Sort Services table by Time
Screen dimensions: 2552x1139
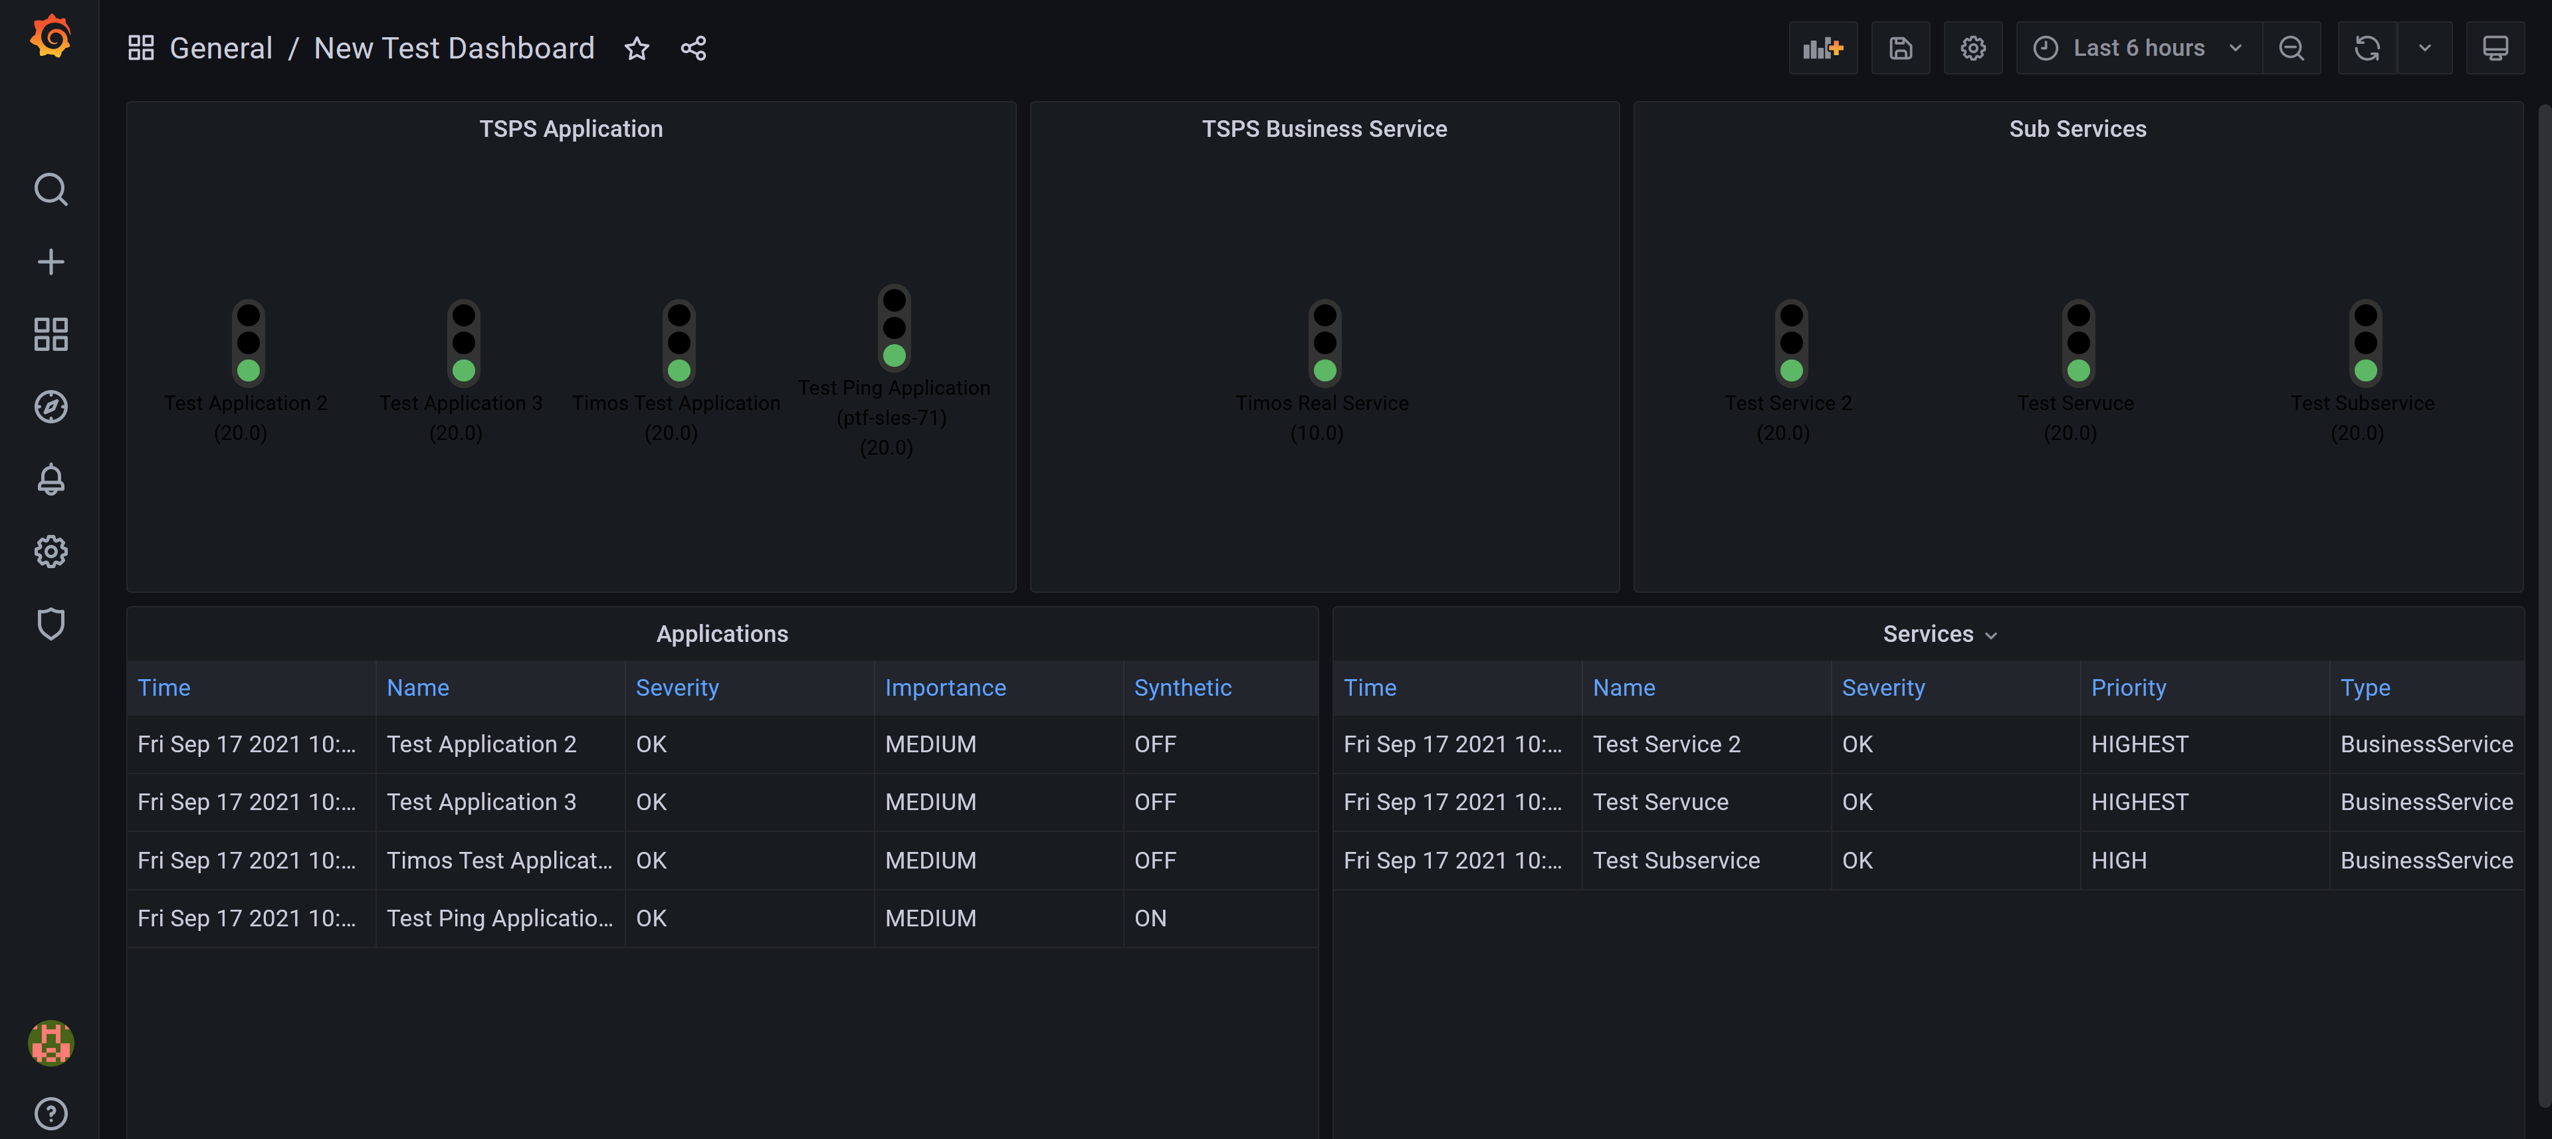(x=1369, y=687)
